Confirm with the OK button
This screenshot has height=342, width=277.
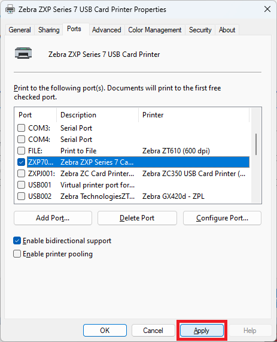pos(105,331)
